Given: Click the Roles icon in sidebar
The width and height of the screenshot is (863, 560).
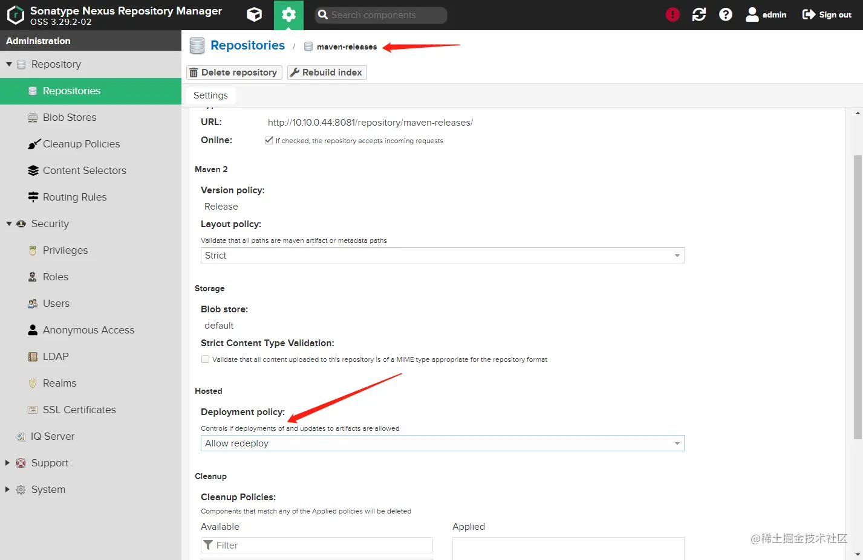Looking at the screenshot, I should click(x=33, y=277).
